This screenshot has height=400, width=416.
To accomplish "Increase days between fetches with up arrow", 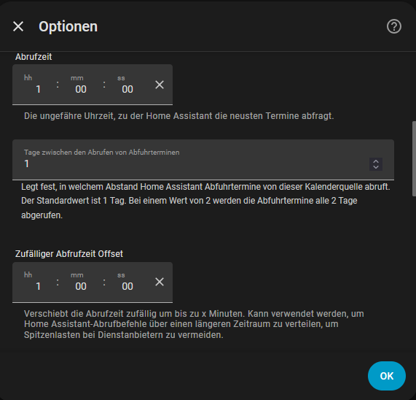I will click(x=376, y=161).
